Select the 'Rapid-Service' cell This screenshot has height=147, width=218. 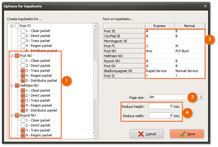pos(160,71)
